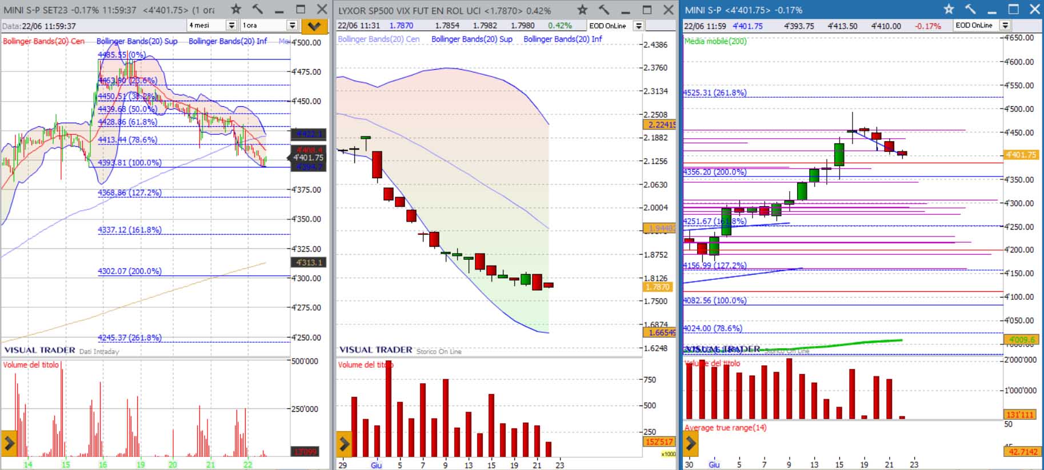
Task: Click the favorite star in blue MINI S-P window
Action: [x=949, y=9]
